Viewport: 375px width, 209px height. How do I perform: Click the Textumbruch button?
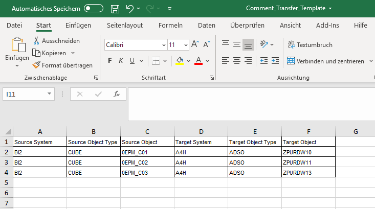click(310, 45)
